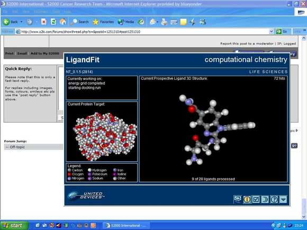Viewport: 307px width, 230px height.
Task: Open the Mail envelope toolbar icon
Action: coord(152,22)
